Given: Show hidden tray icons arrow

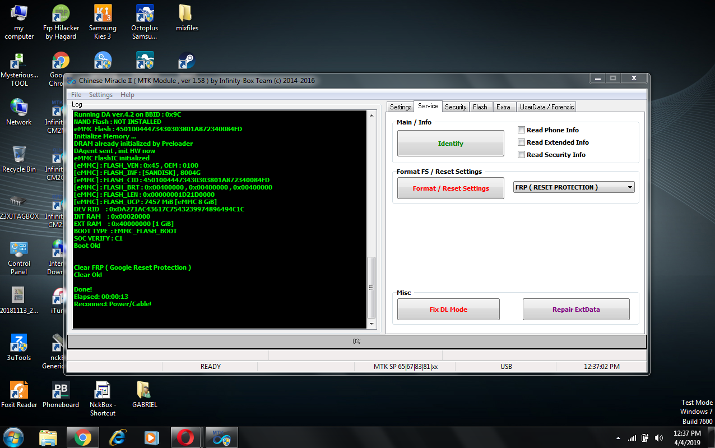Looking at the screenshot, I should click(618, 438).
